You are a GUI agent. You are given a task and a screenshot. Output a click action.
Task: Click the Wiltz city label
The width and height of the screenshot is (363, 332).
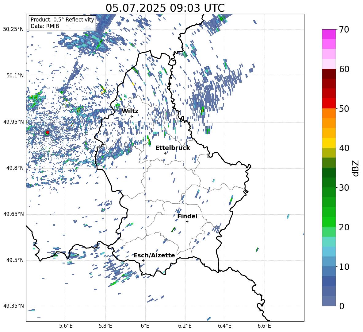130,111
